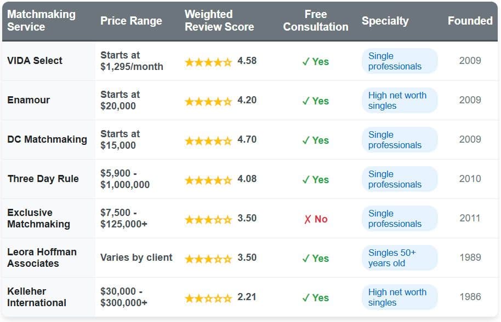This screenshot has width=501, height=322.
Task: Click Enamour's High net worth singles tag
Action: pos(399,101)
